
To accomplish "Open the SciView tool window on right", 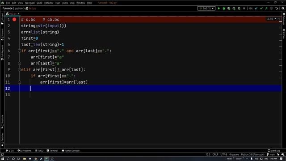I will pyautogui.click(x=284, y=34).
